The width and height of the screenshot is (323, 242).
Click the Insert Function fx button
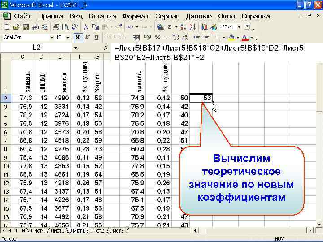105,48
